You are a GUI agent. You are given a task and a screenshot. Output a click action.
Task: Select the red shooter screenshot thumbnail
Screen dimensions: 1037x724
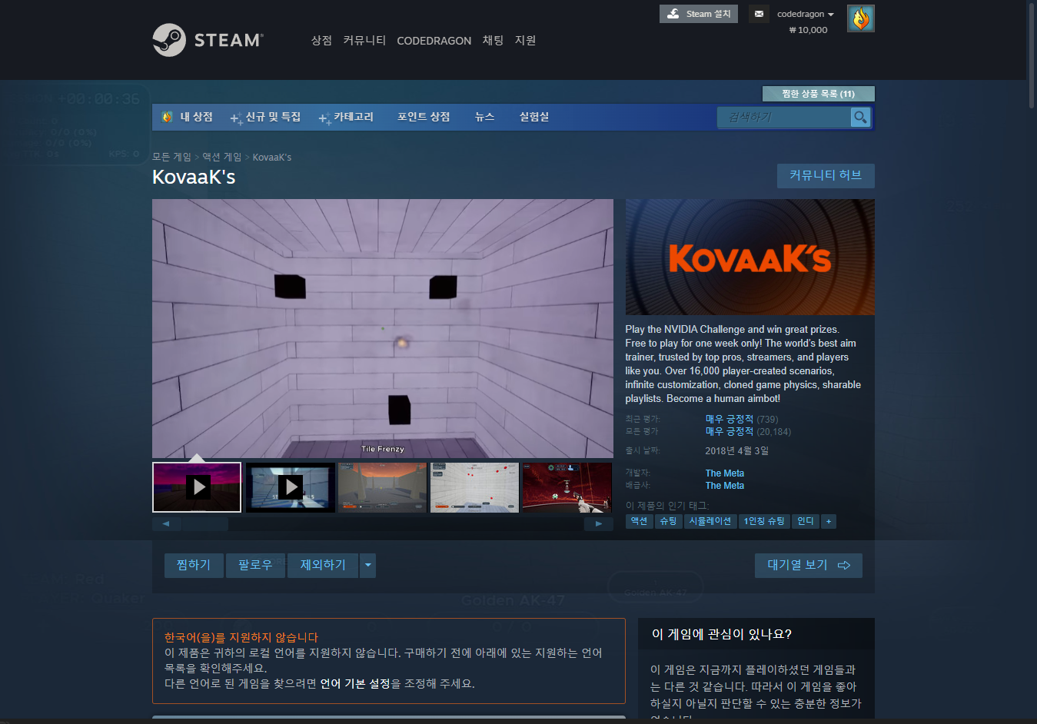pyautogui.click(x=567, y=487)
